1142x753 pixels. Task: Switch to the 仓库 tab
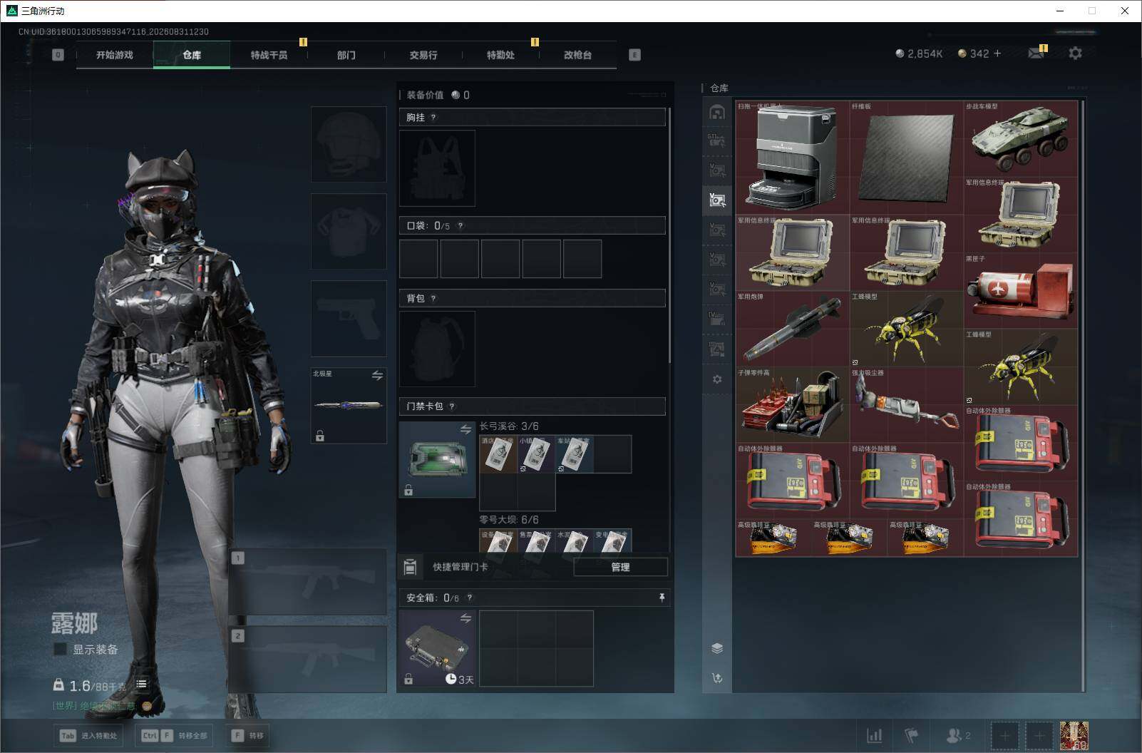coord(192,55)
